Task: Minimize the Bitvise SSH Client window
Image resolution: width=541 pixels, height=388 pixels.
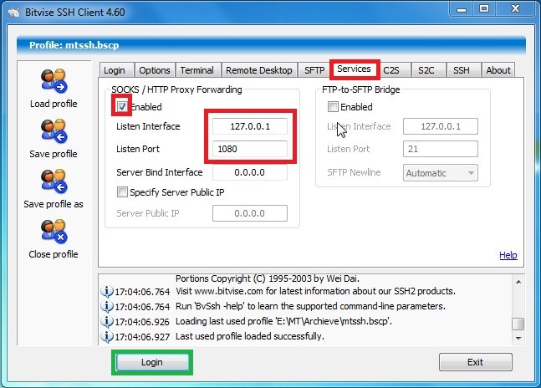Action: coord(462,9)
